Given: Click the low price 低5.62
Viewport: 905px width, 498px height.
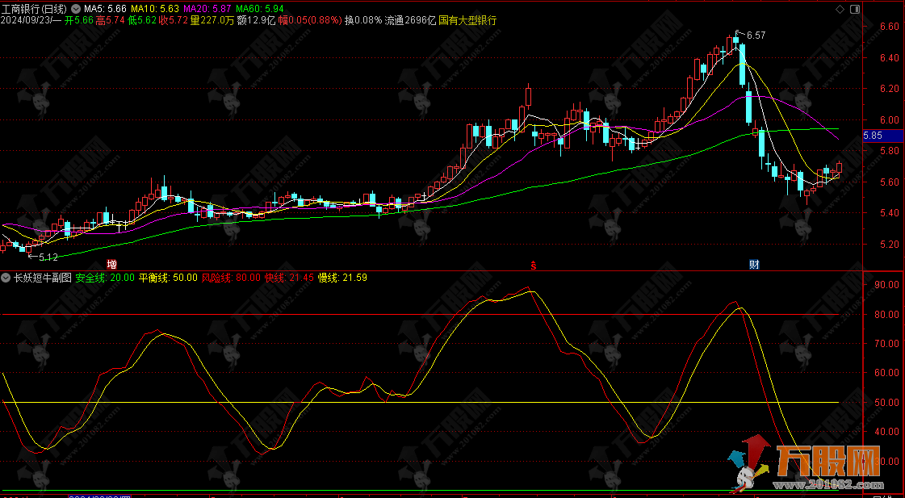Looking at the screenshot, I should [x=141, y=20].
